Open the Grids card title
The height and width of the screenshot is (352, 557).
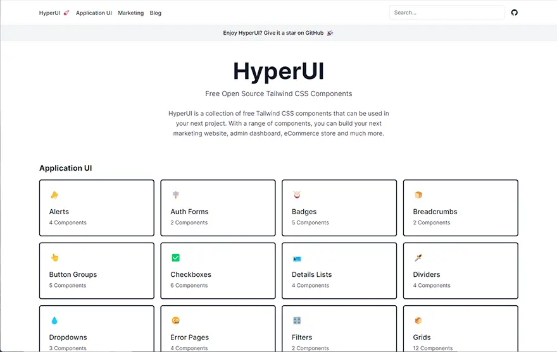pos(422,337)
